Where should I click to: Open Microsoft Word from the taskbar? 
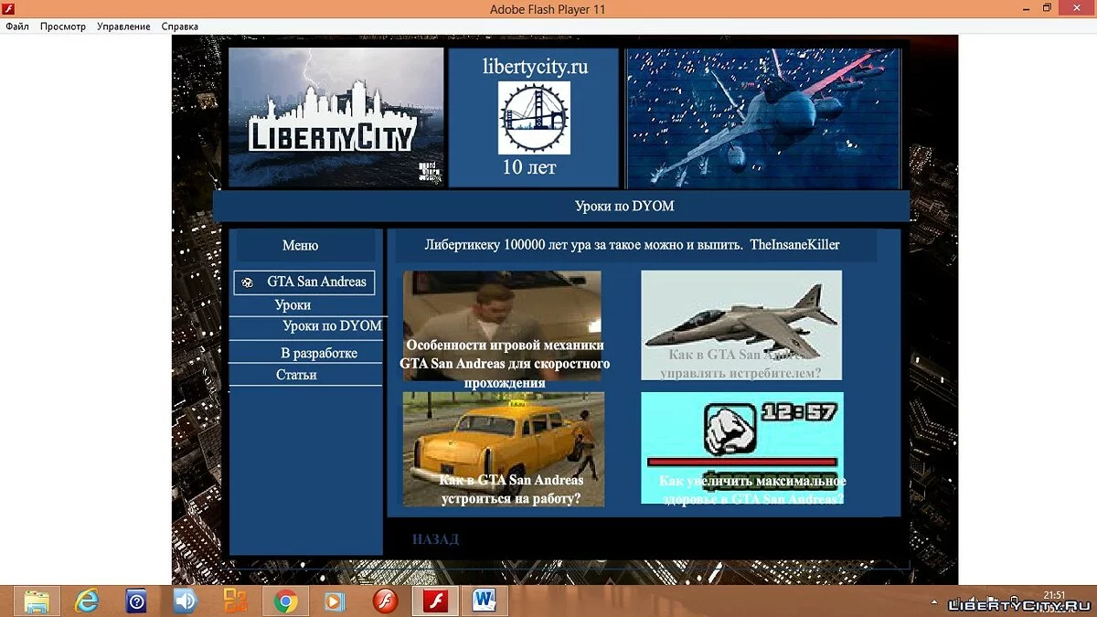click(484, 601)
